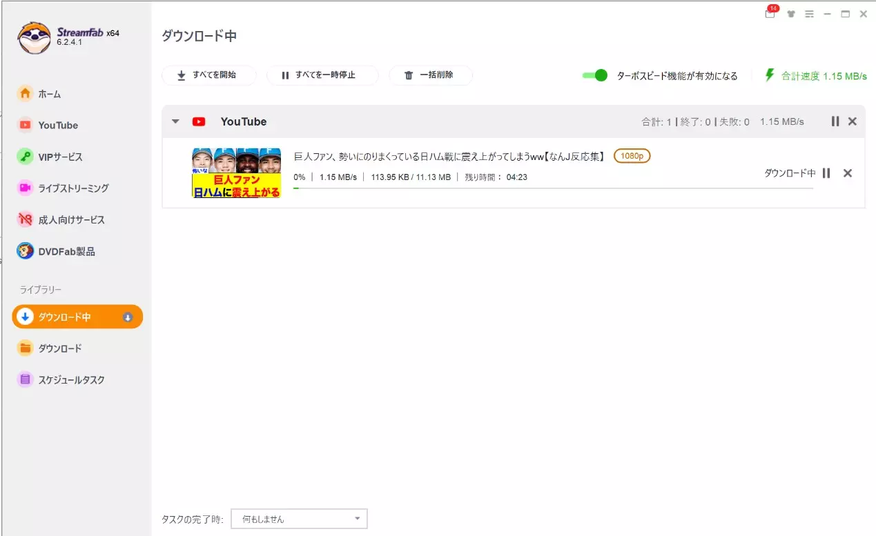Click the green key VIP icon
876x536 pixels.
25,157
